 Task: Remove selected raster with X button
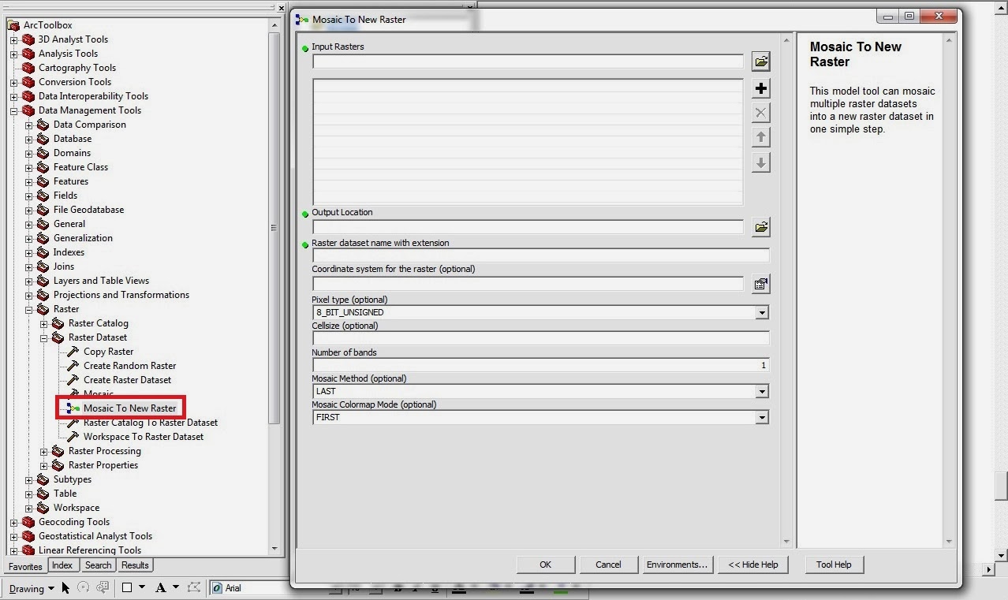760,113
